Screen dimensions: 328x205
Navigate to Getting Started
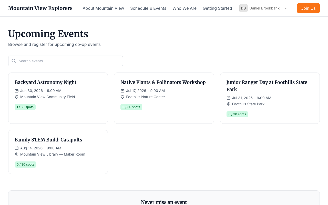pos(217,8)
